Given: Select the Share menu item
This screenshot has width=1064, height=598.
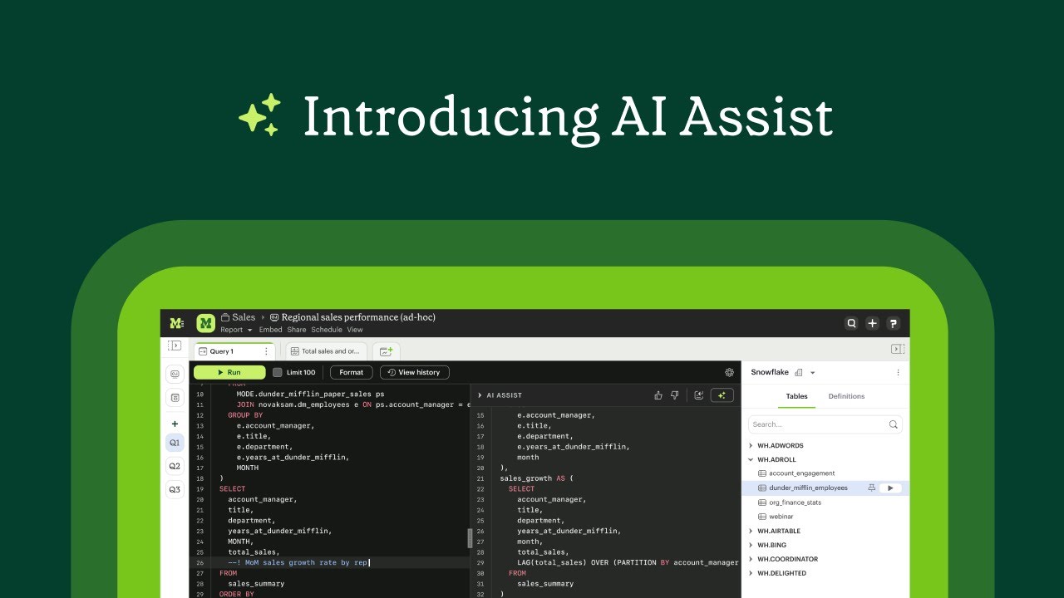Looking at the screenshot, I should pyautogui.click(x=297, y=330).
